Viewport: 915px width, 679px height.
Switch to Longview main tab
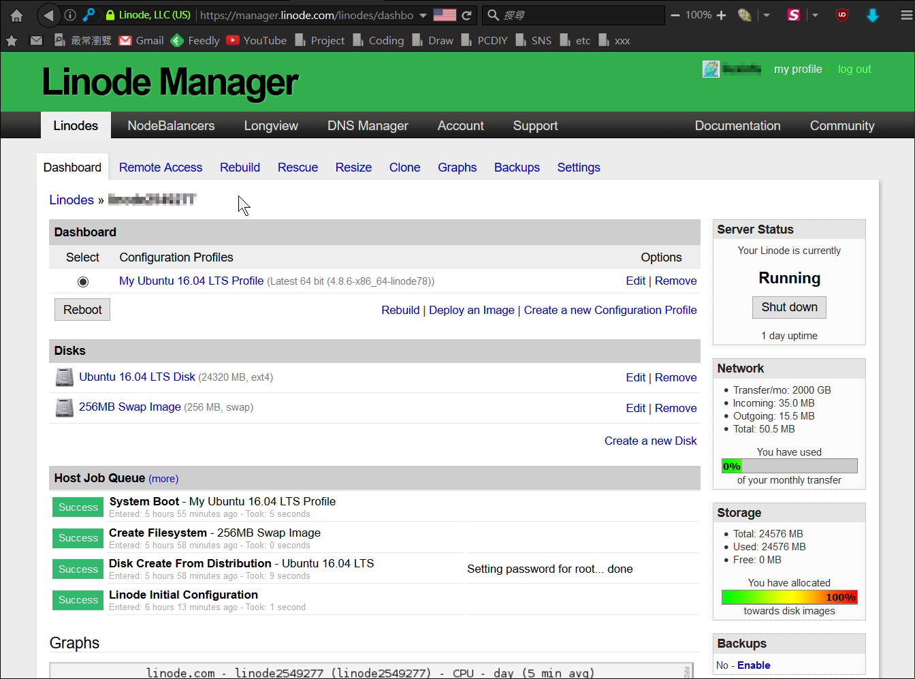271,125
